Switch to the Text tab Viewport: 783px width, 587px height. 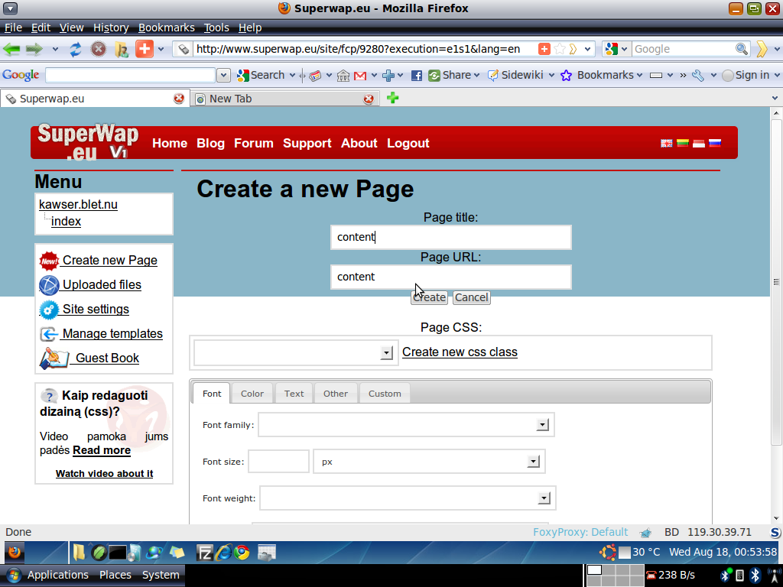tap(294, 394)
